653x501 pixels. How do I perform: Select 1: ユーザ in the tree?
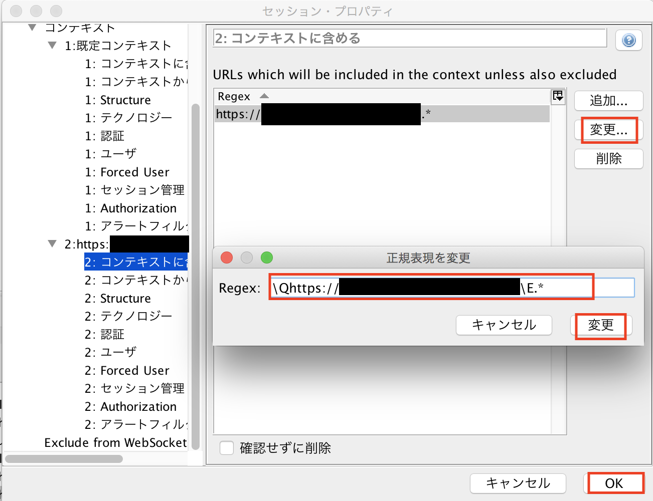click(110, 154)
